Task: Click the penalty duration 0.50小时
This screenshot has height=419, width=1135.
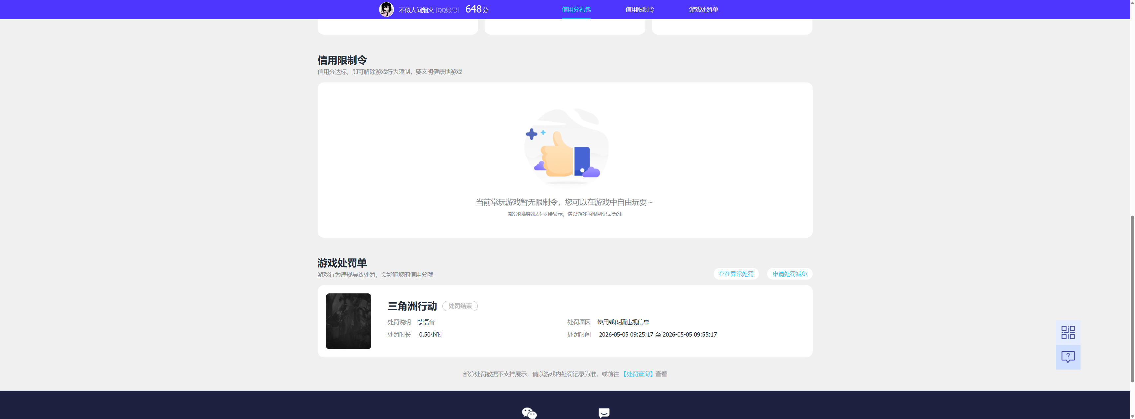Action: point(431,335)
